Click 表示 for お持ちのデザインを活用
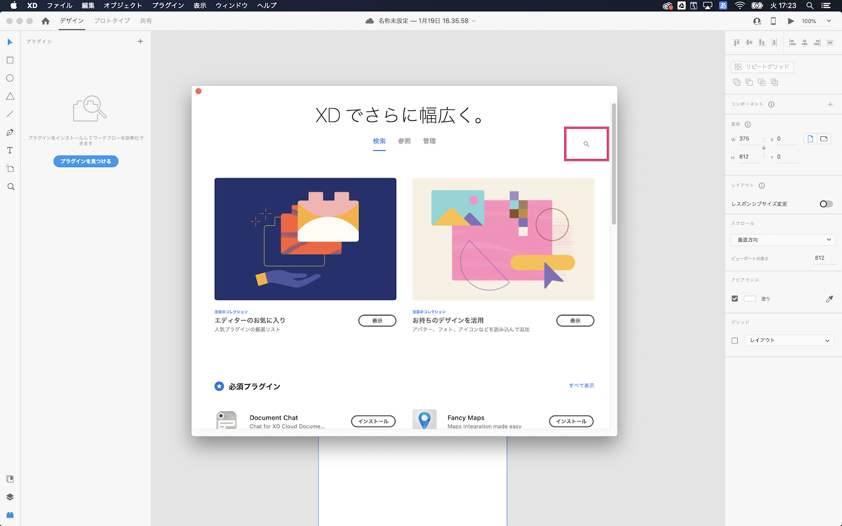The height and width of the screenshot is (526, 842). pos(575,321)
